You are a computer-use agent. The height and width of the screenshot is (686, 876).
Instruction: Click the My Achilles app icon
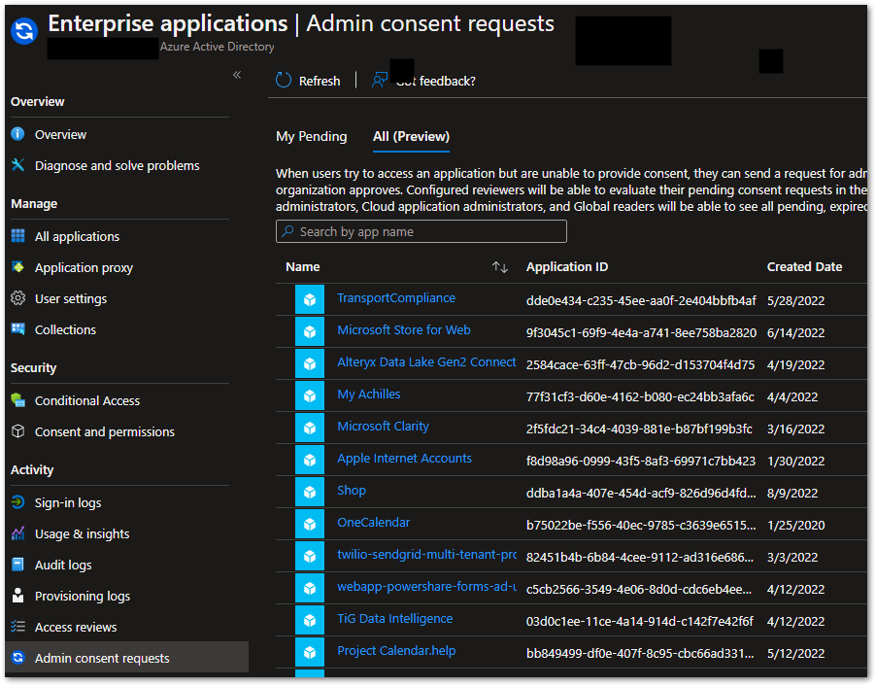pos(310,395)
